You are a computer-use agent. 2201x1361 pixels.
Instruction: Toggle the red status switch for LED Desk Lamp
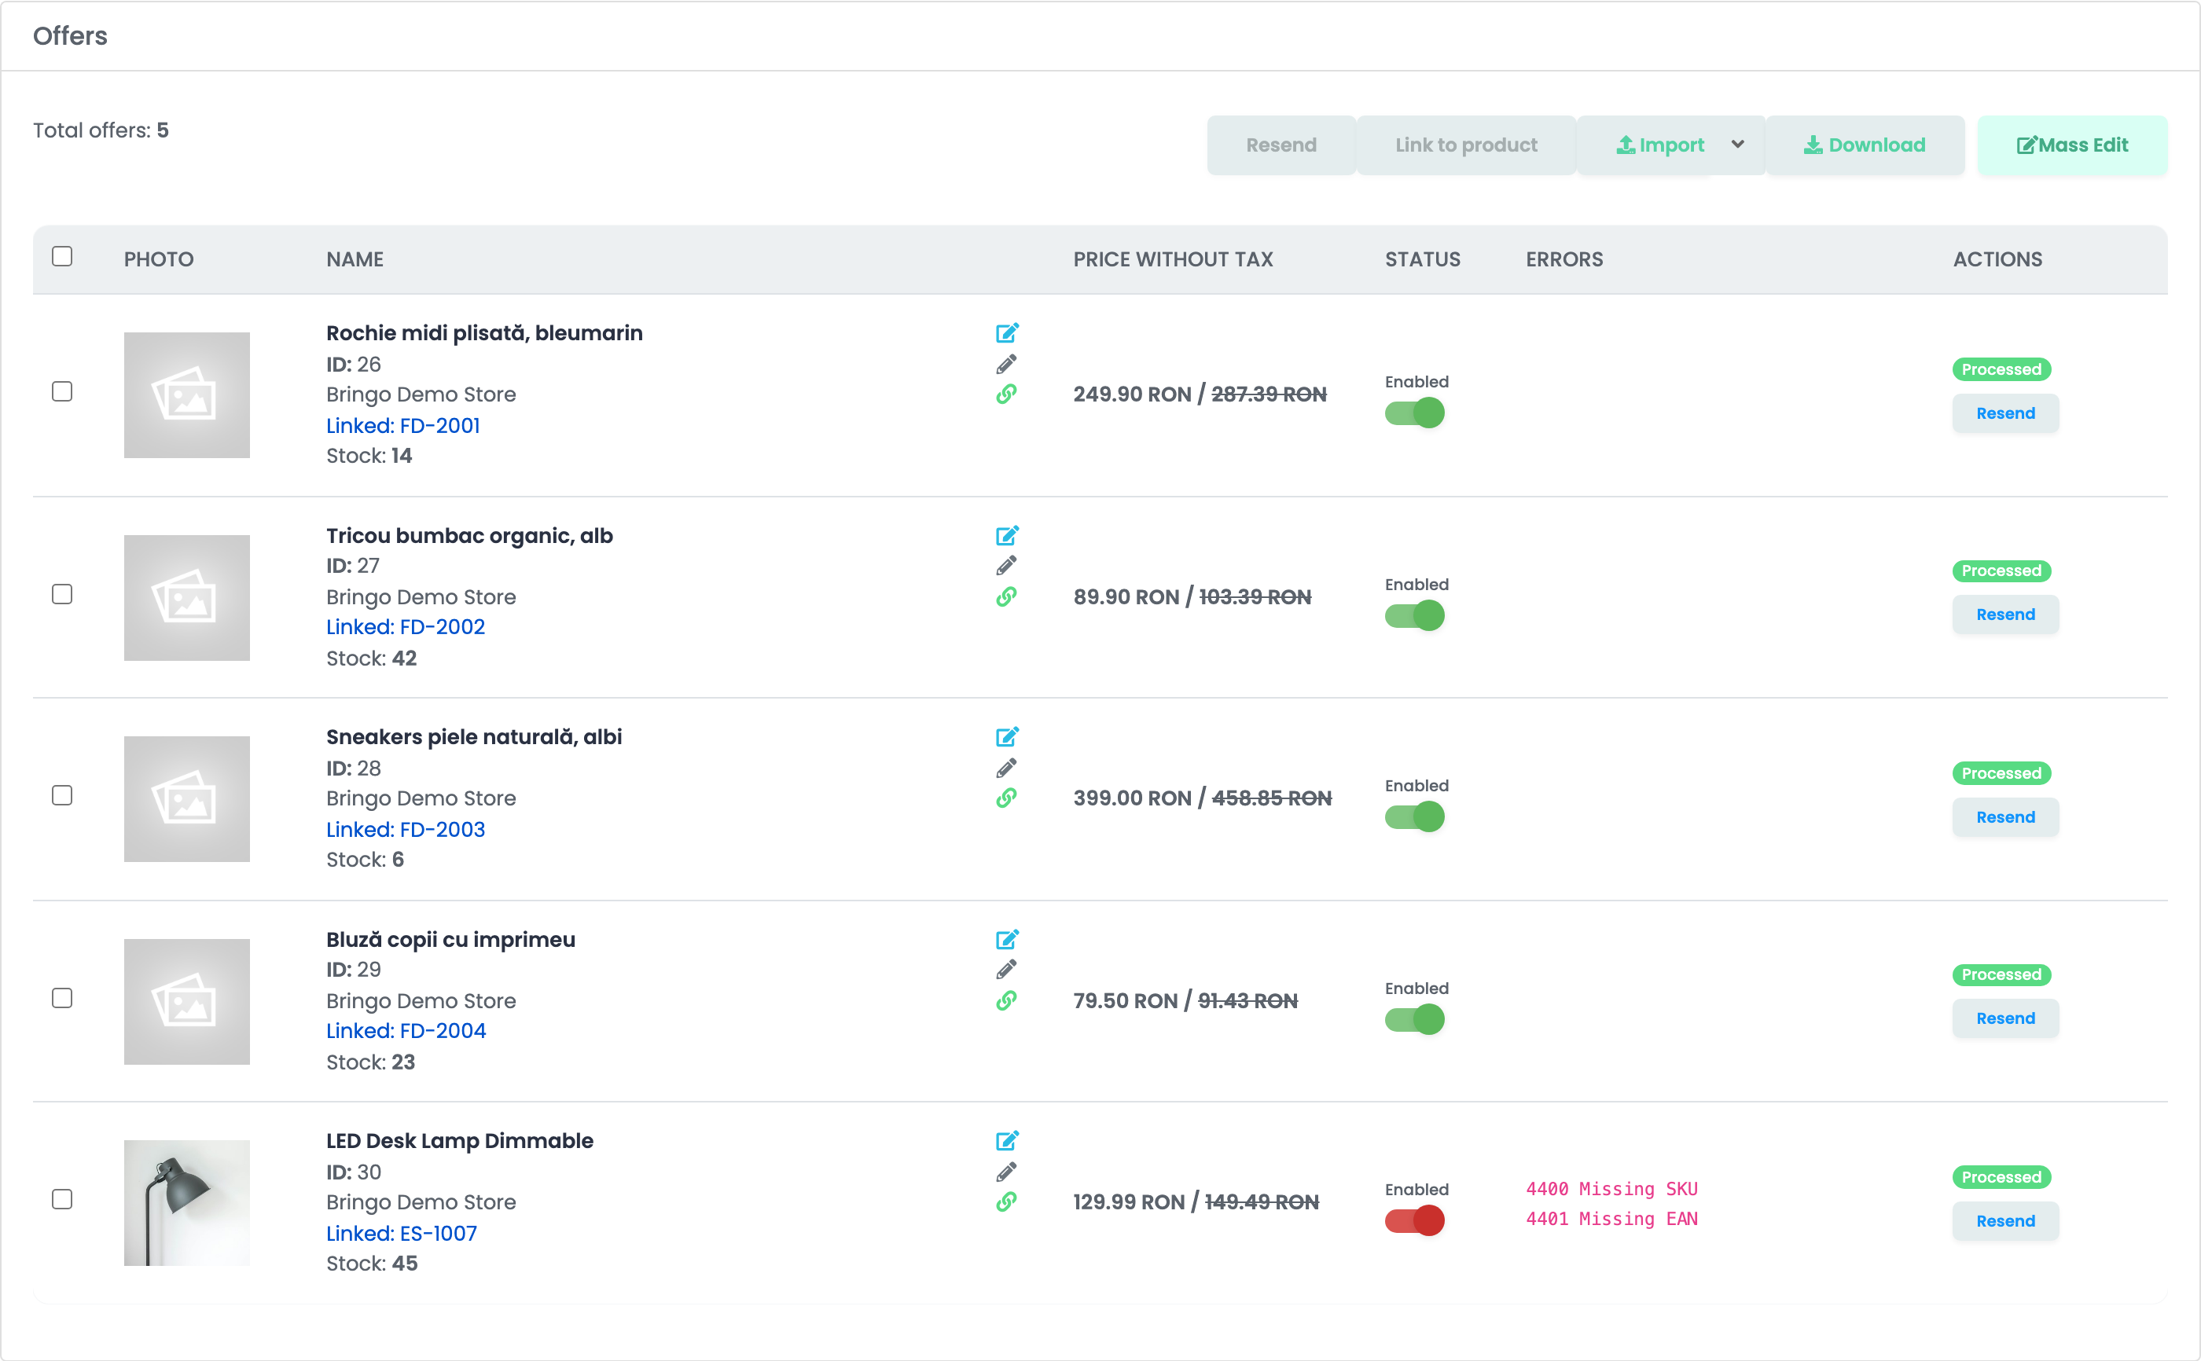pyautogui.click(x=1414, y=1221)
